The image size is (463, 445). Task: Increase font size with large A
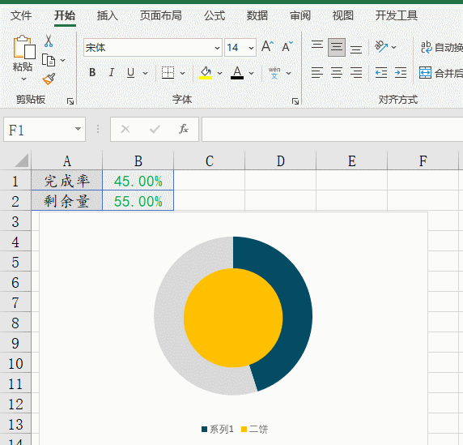(x=268, y=46)
